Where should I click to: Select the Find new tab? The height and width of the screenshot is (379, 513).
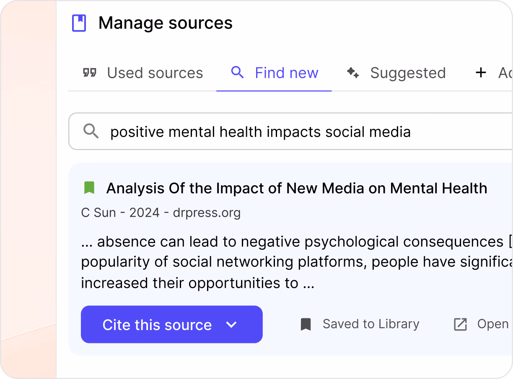point(286,72)
